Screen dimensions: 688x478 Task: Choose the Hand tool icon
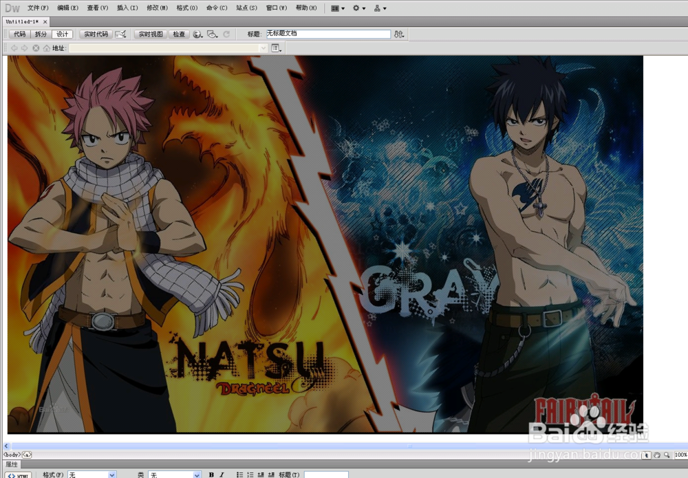pyautogui.click(x=657, y=455)
